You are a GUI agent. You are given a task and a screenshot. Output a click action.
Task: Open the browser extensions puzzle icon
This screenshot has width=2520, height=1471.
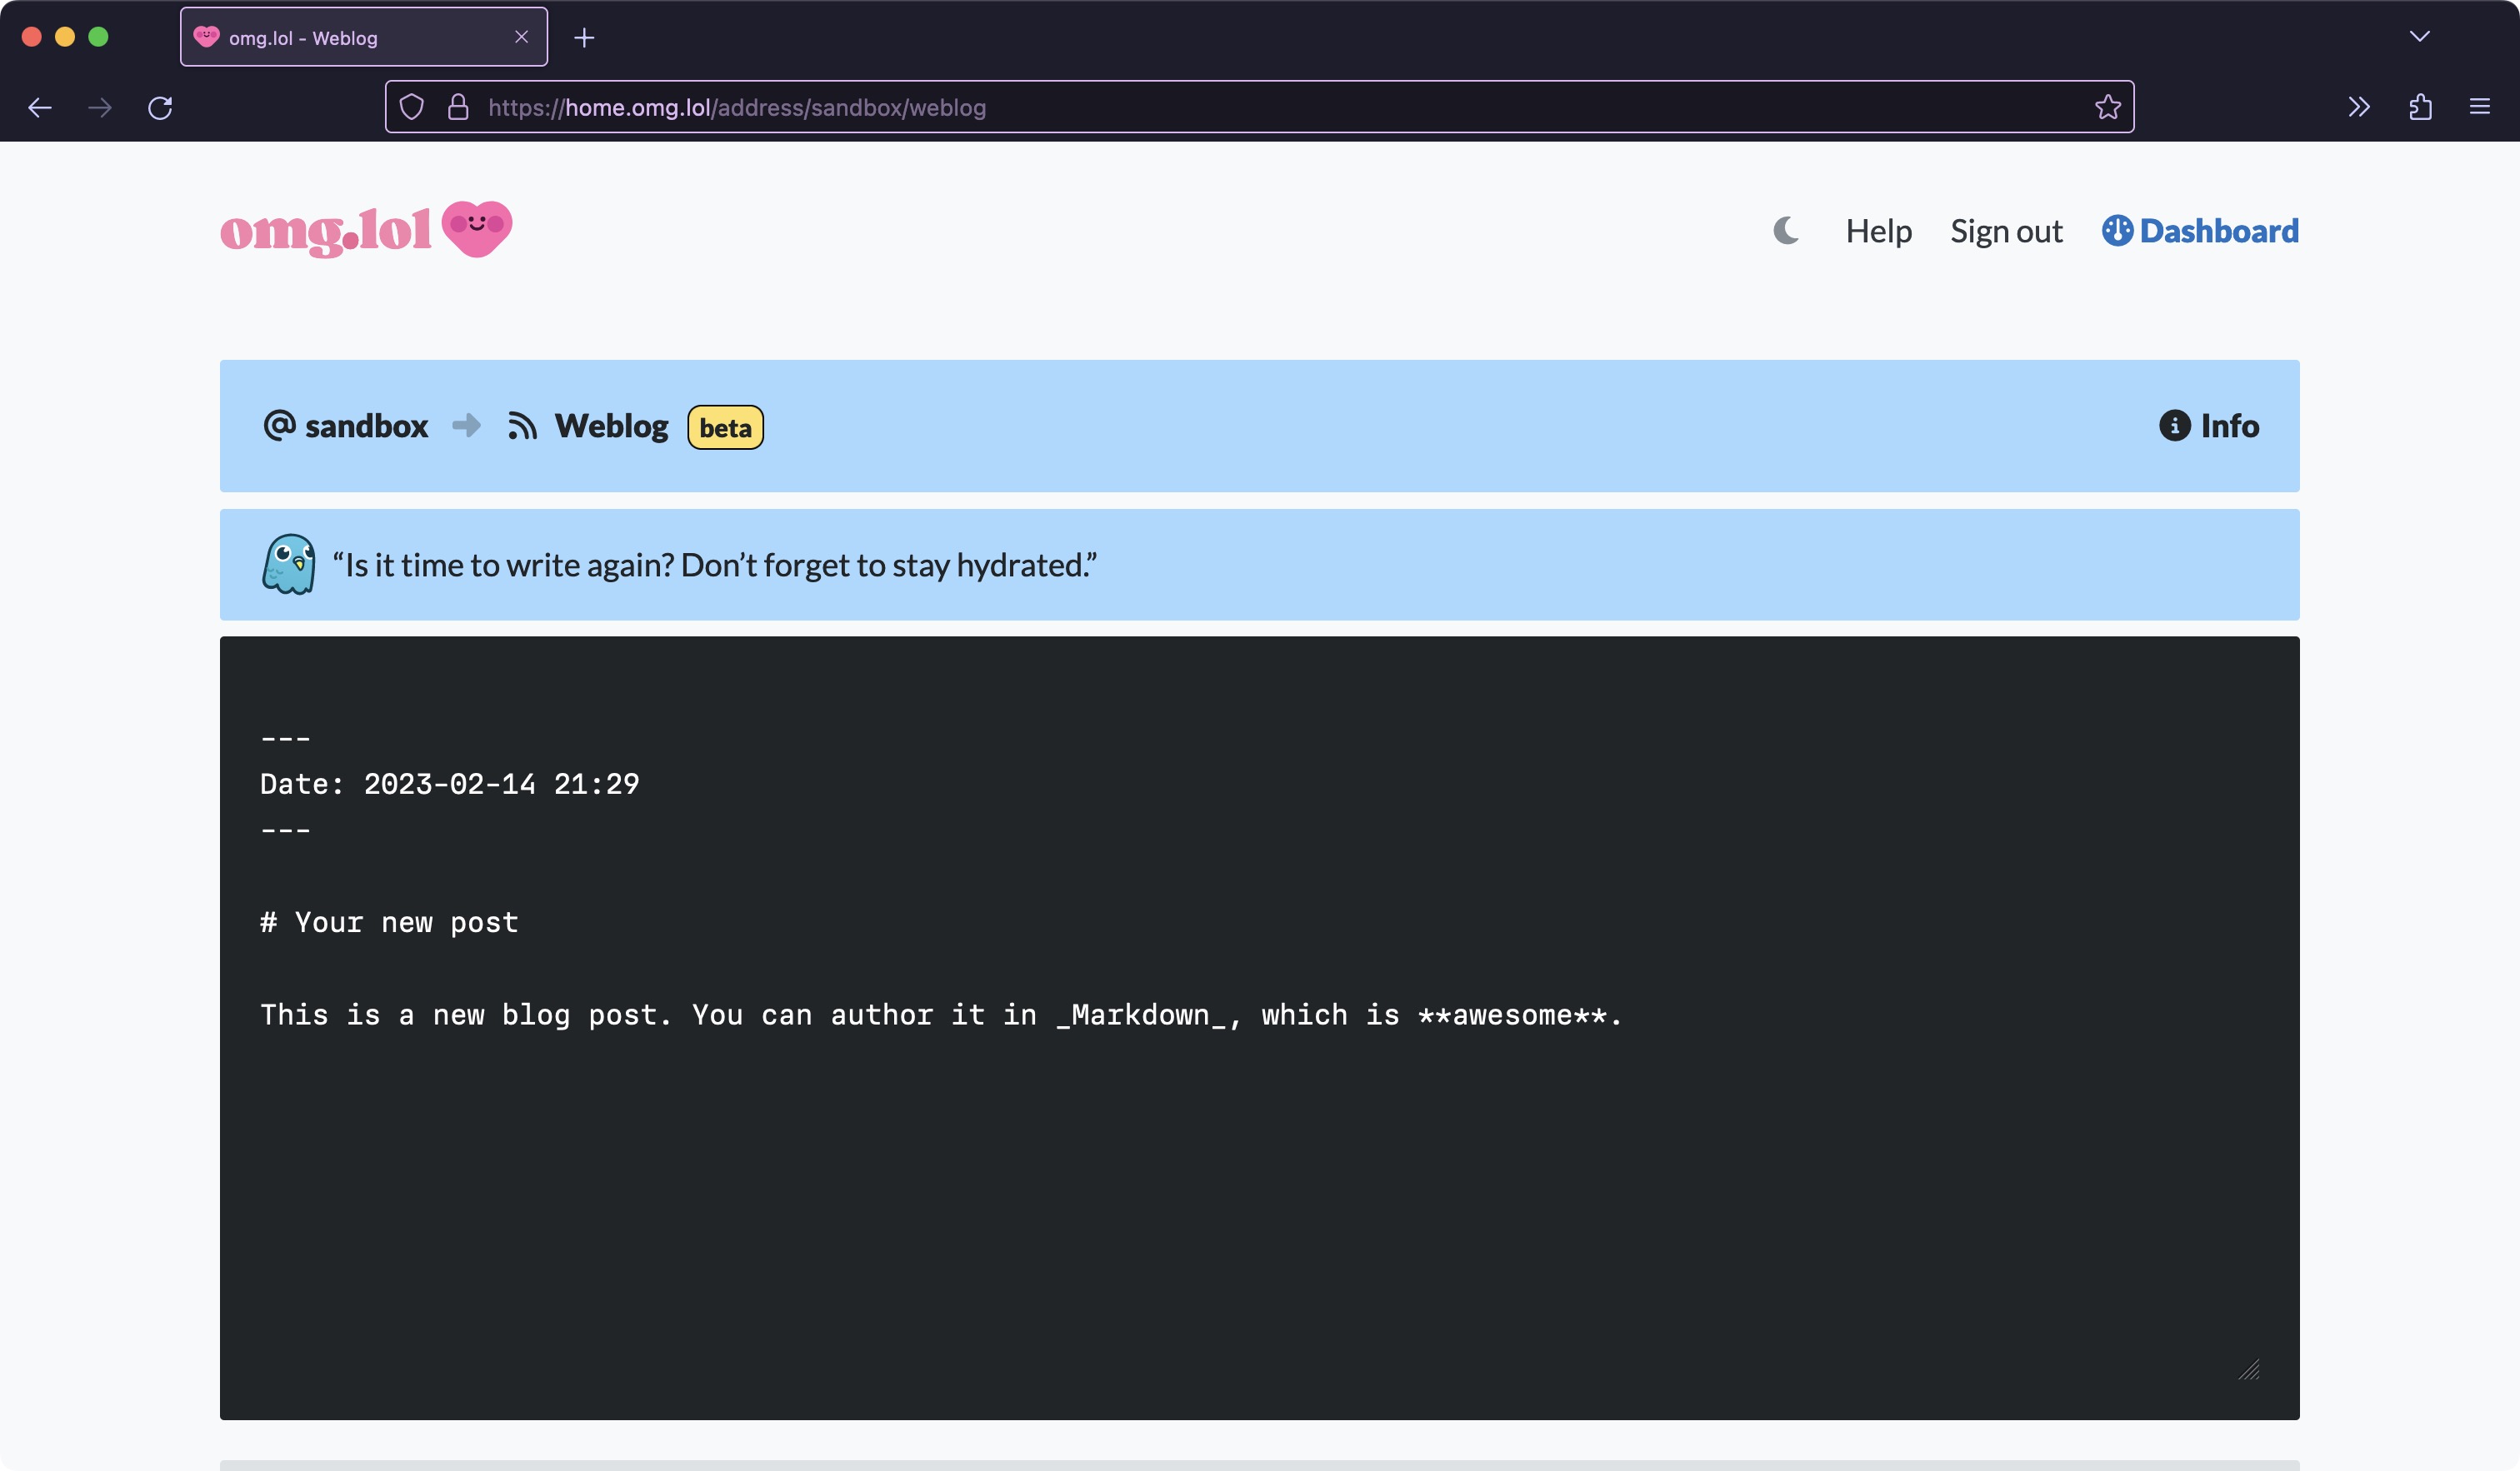(2420, 107)
